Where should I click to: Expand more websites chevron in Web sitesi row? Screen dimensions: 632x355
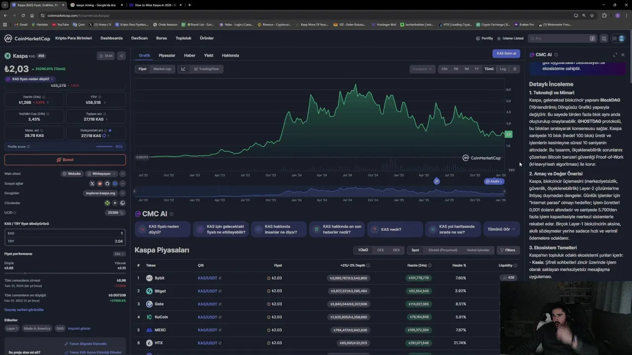point(122,174)
